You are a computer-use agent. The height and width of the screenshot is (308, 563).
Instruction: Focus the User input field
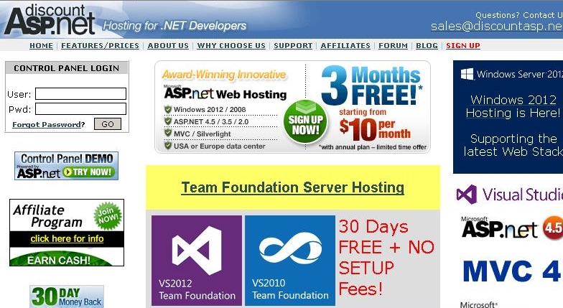click(80, 93)
